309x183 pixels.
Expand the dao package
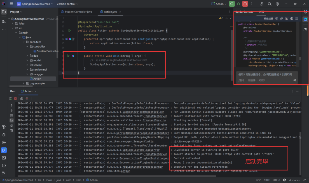(27, 56)
